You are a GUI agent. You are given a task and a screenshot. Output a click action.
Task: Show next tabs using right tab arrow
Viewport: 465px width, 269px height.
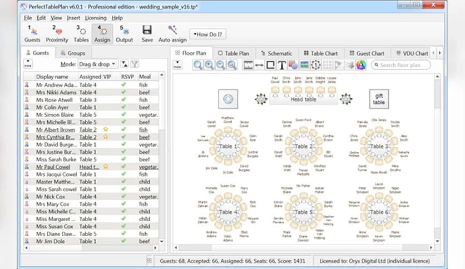440,53
